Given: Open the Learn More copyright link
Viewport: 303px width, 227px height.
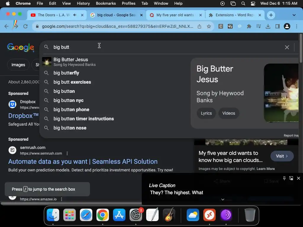Looking at the screenshot, I should pyautogui.click(x=265, y=169).
